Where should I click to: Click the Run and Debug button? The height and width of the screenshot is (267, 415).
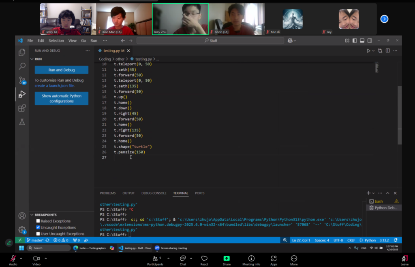62,70
